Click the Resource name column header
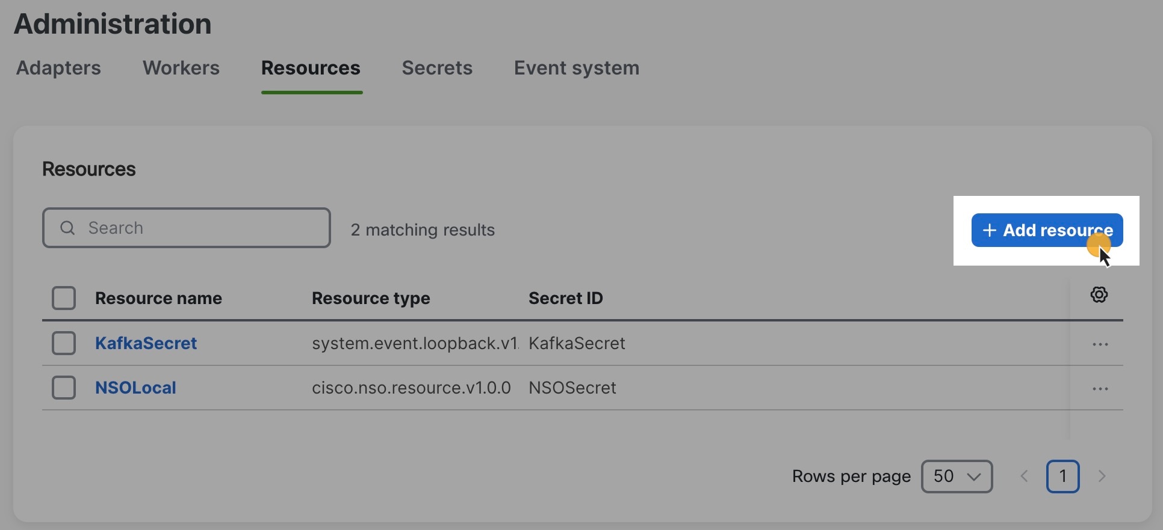This screenshot has height=530, width=1163. tap(159, 297)
